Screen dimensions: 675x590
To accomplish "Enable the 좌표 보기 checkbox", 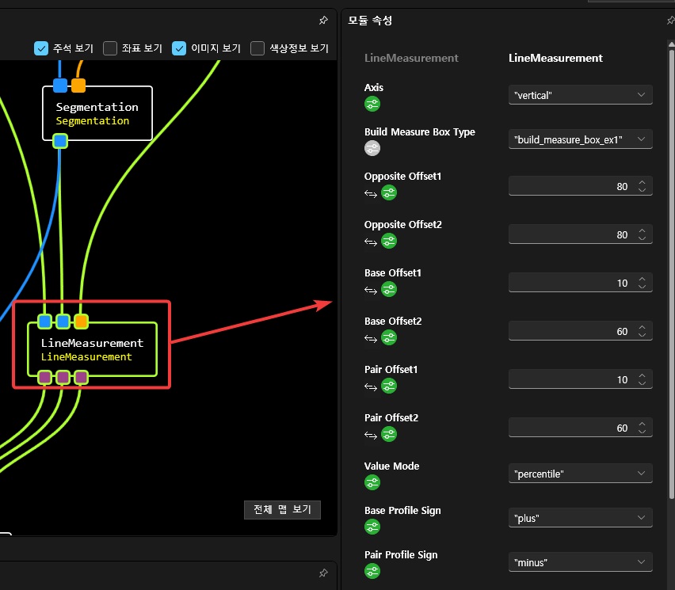I will coord(111,48).
